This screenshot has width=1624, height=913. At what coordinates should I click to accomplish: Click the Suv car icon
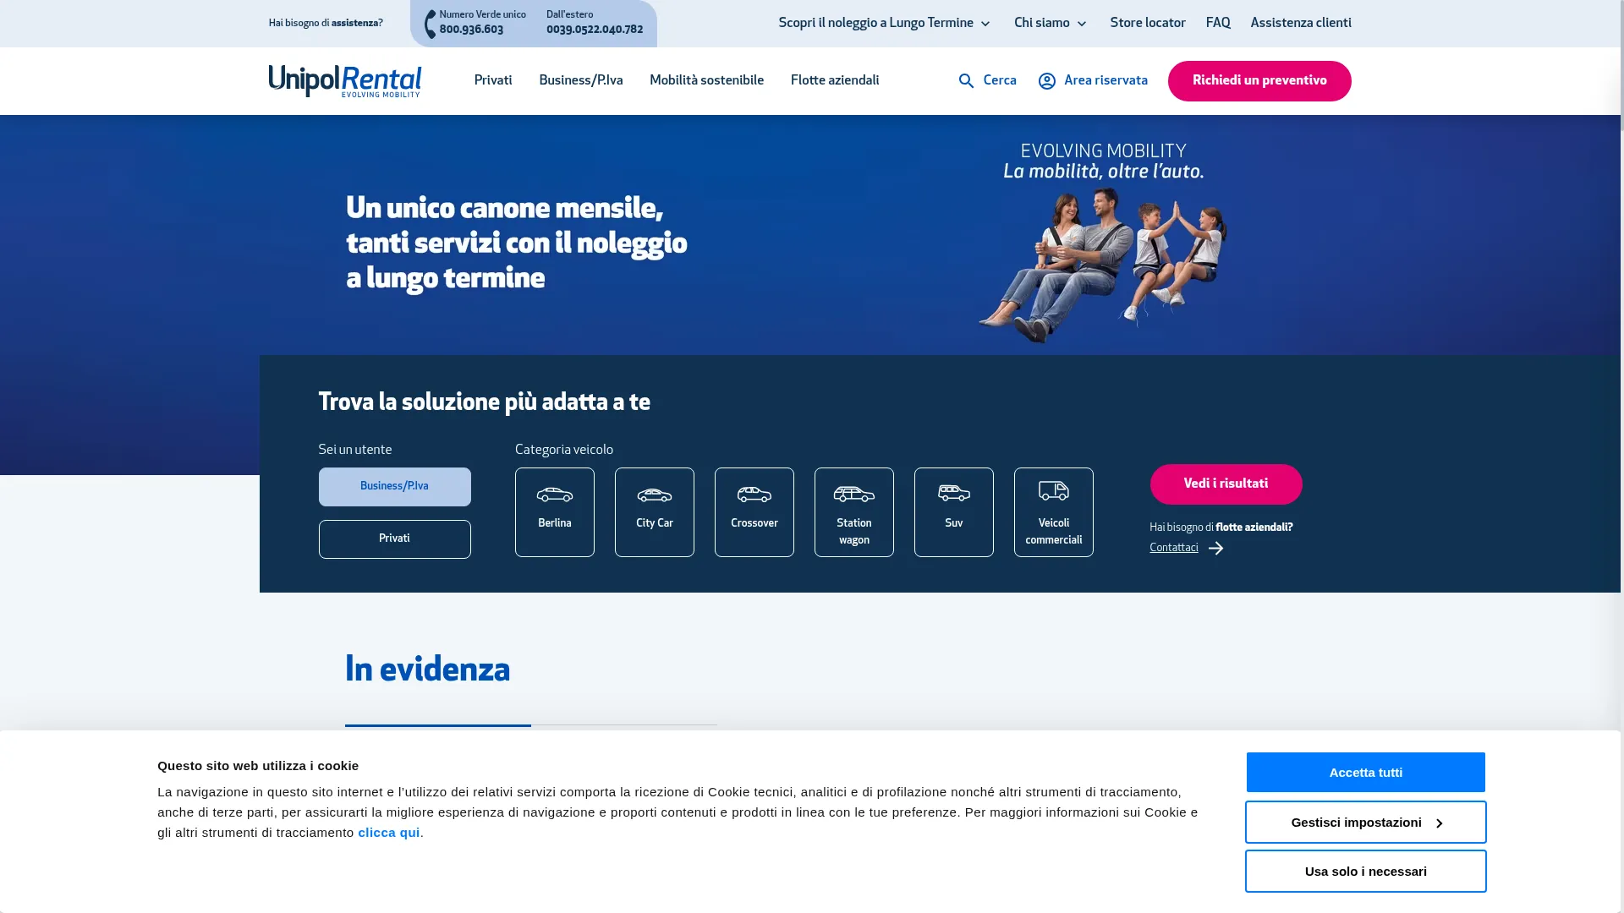[x=954, y=493]
